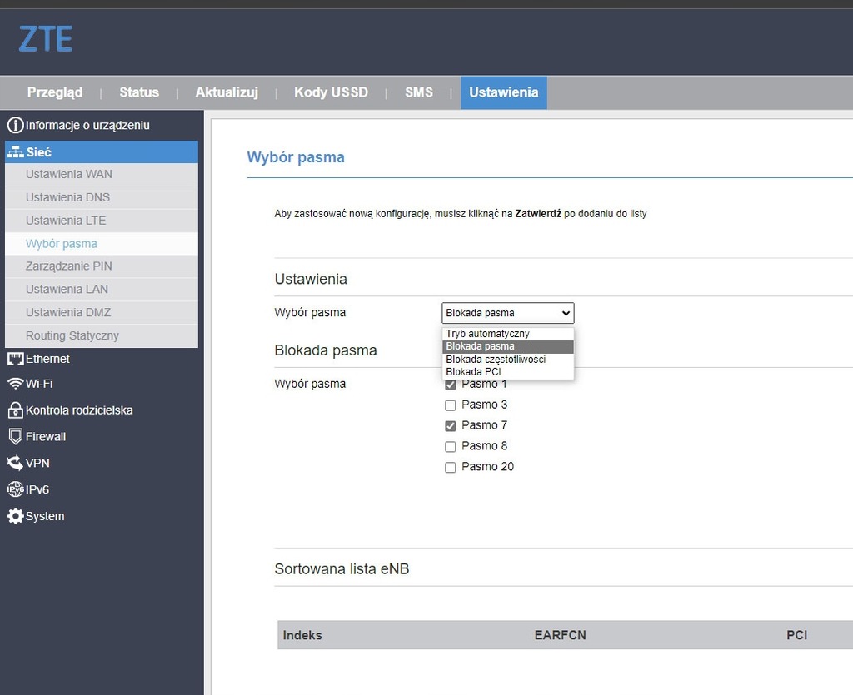This screenshot has width=853, height=695.
Task: Click the Ethernet port icon in sidebar
Action: [15, 359]
